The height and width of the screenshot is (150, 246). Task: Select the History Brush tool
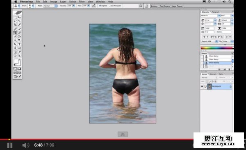click(19, 33)
